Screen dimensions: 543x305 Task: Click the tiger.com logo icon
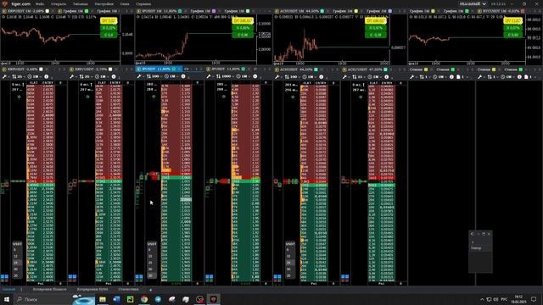coord(4,3)
